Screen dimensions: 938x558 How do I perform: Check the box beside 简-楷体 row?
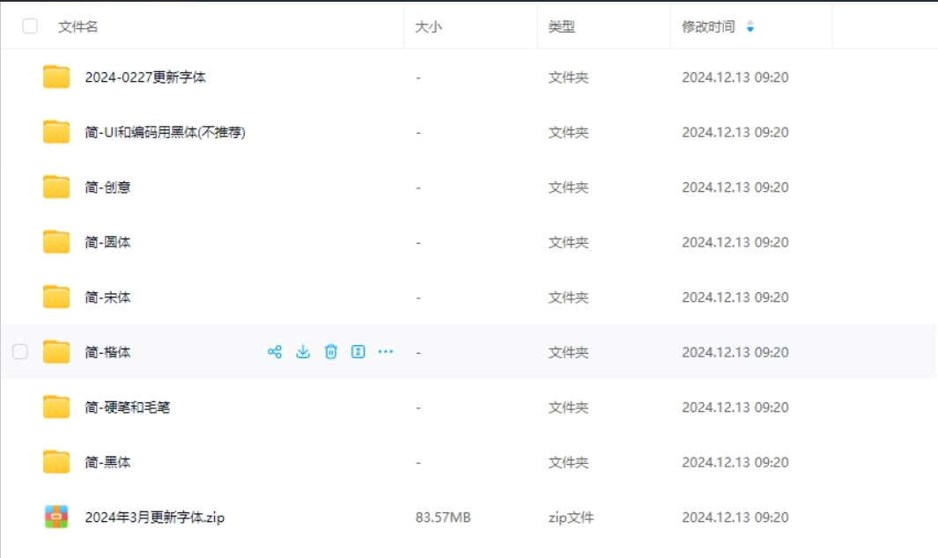[20, 352]
